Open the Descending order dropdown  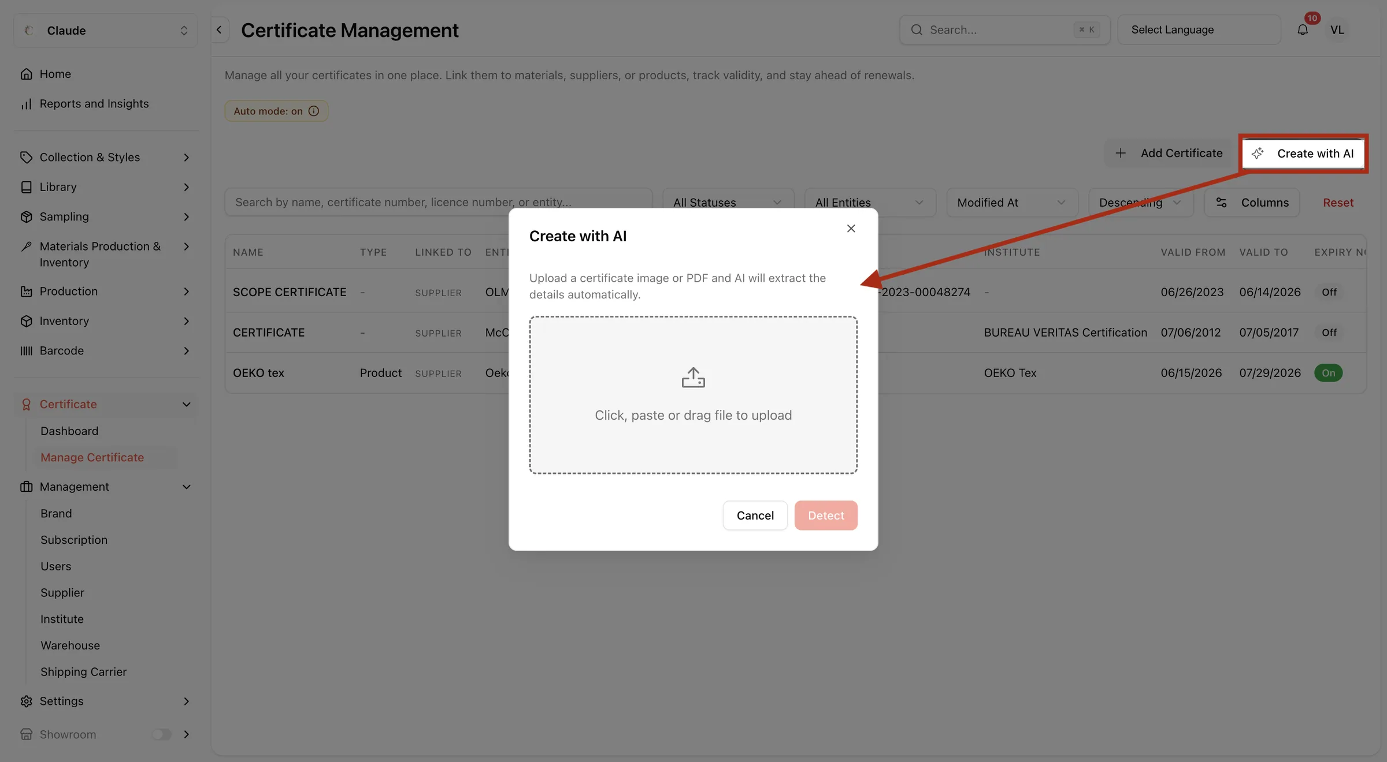click(1141, 203)
